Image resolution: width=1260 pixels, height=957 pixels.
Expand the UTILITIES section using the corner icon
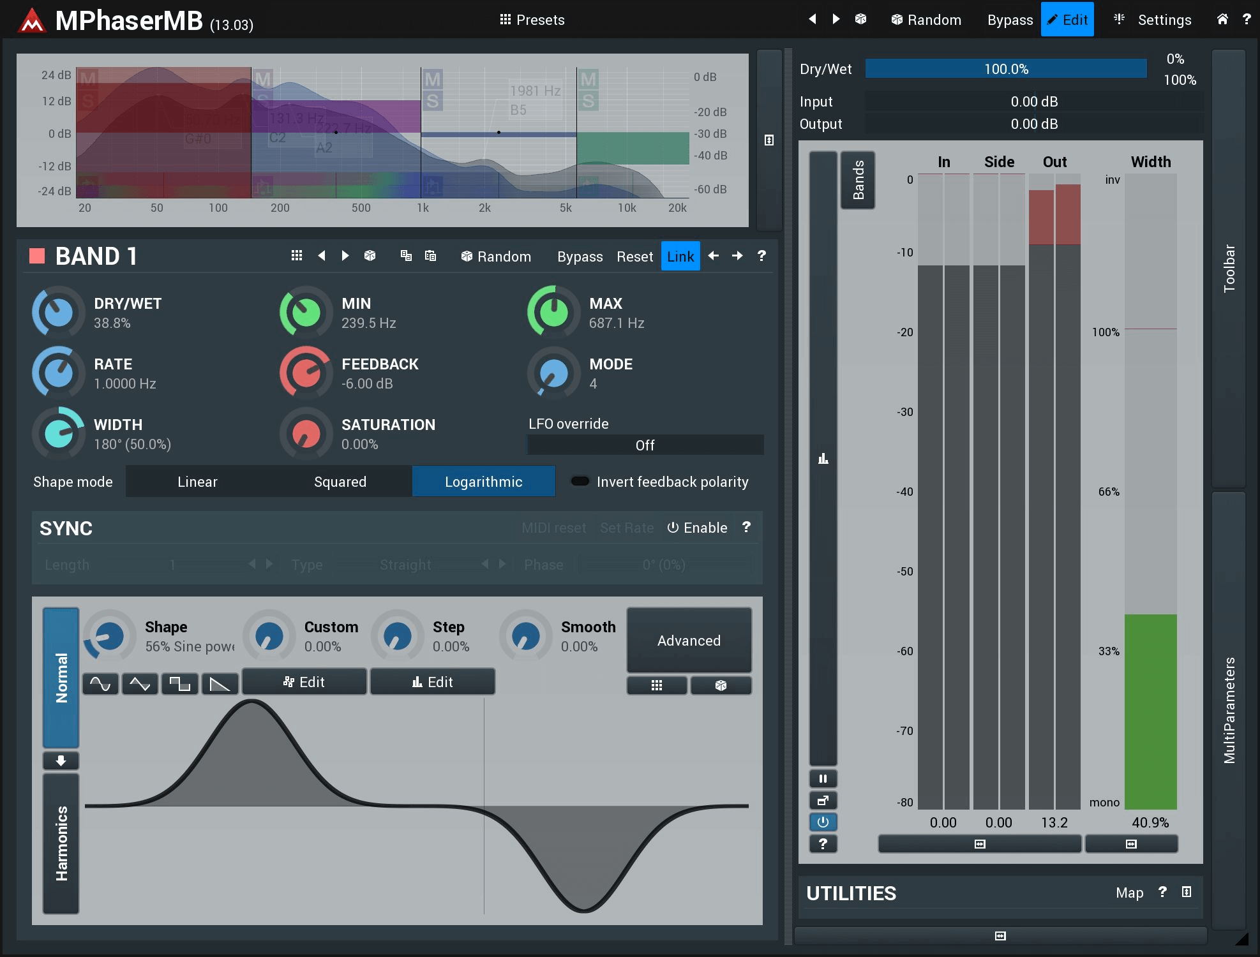[1186, 892]
